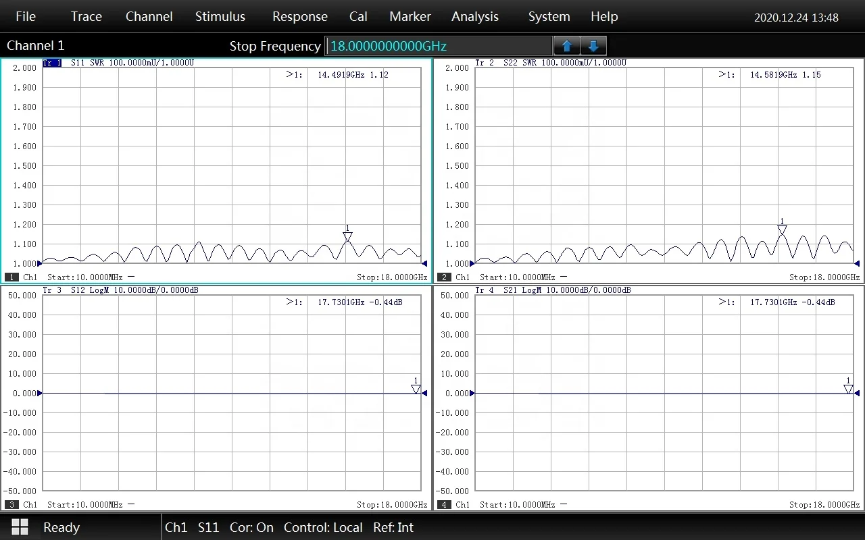Screen dimensions: 865x540
Task: Open the Stimulus menu
Action: pos(220,16)
